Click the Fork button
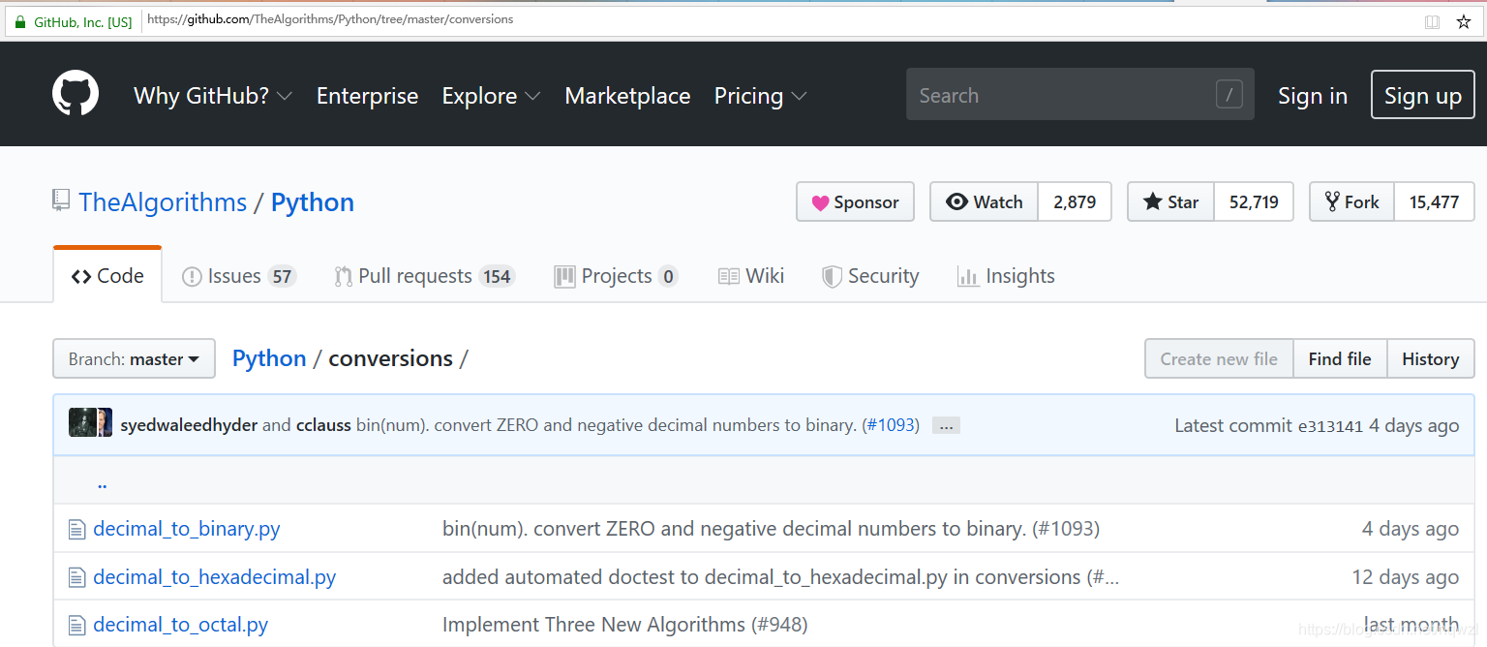The height and width of the screenshot is (647, 1487). pos(1351,201)
